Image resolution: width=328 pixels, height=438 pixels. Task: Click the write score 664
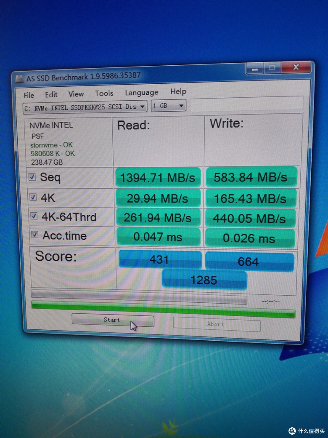[x=250, y=262]
